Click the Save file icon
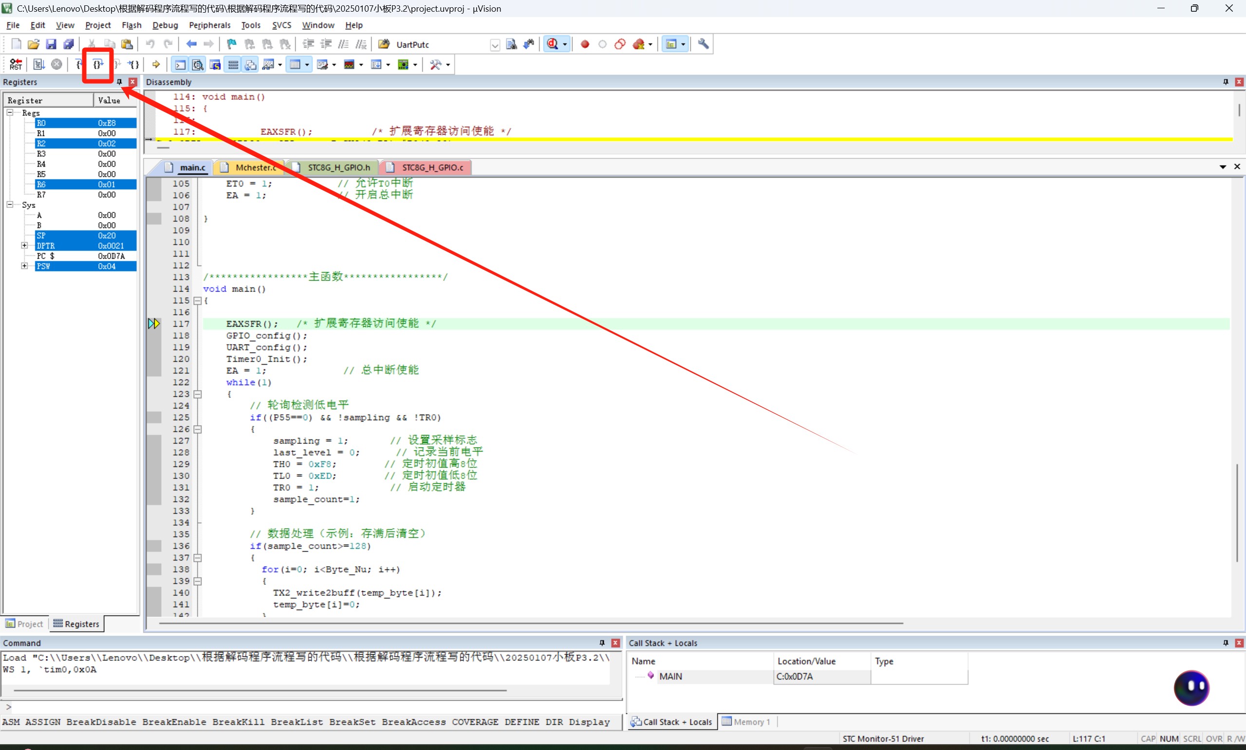 click(51, 44)
